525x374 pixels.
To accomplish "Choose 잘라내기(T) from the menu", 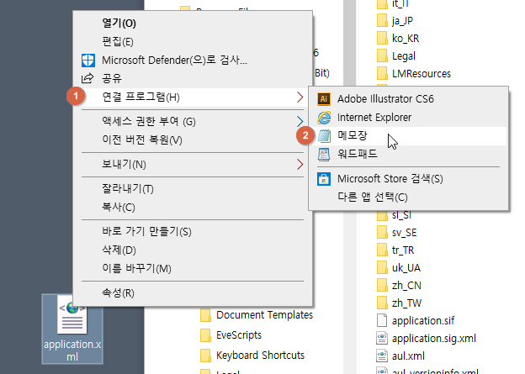I will (x=193, y=188).
